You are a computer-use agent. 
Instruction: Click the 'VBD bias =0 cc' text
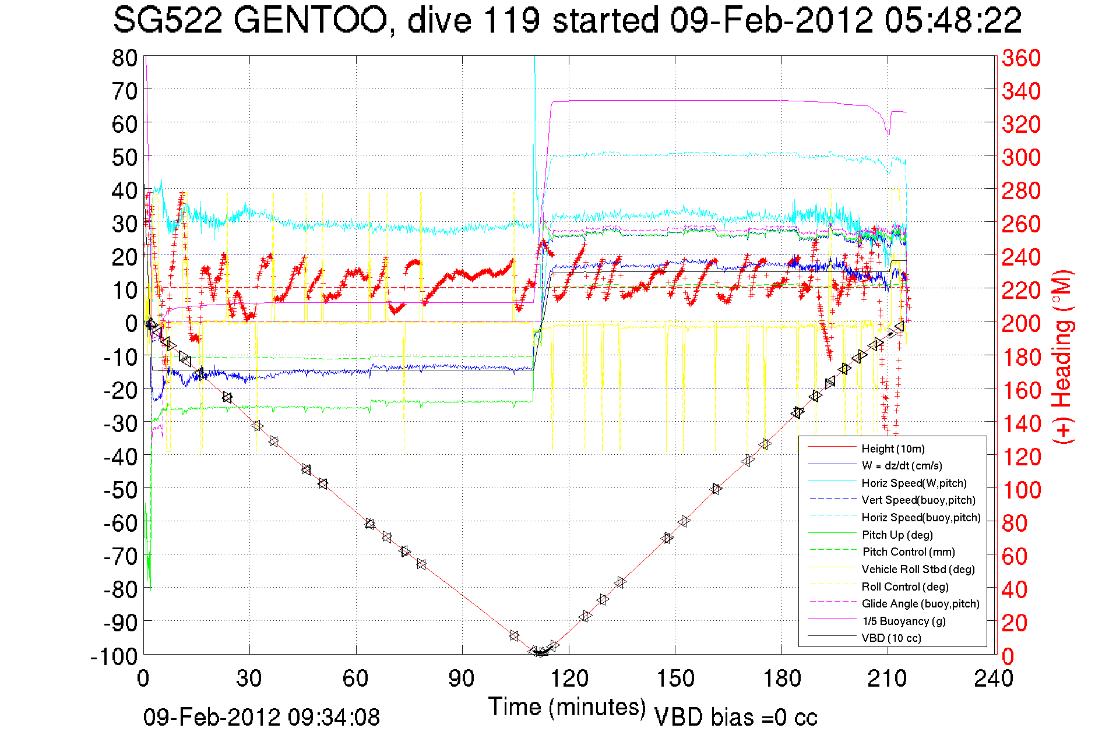[x=736, y=718]
